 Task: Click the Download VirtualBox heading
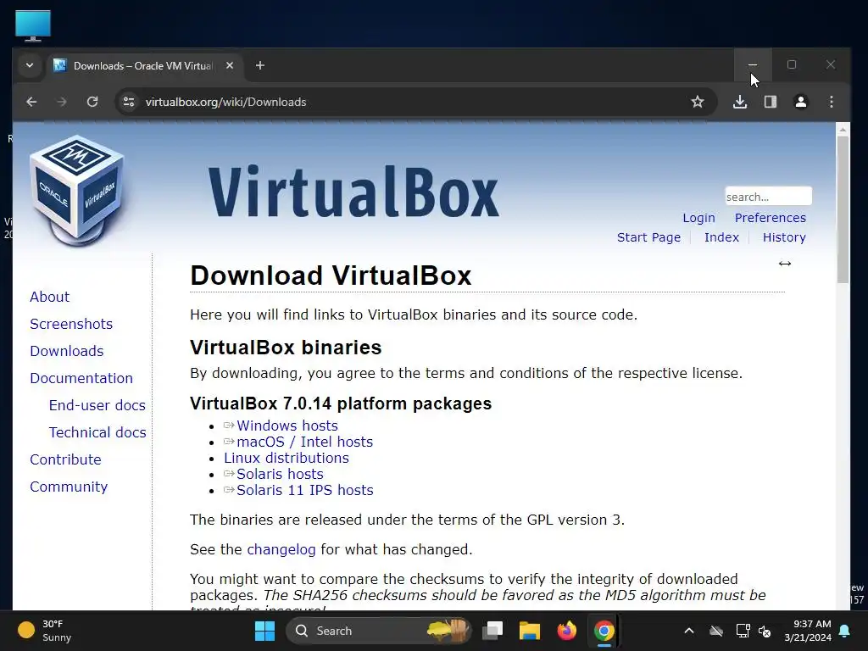pos(331,275)
